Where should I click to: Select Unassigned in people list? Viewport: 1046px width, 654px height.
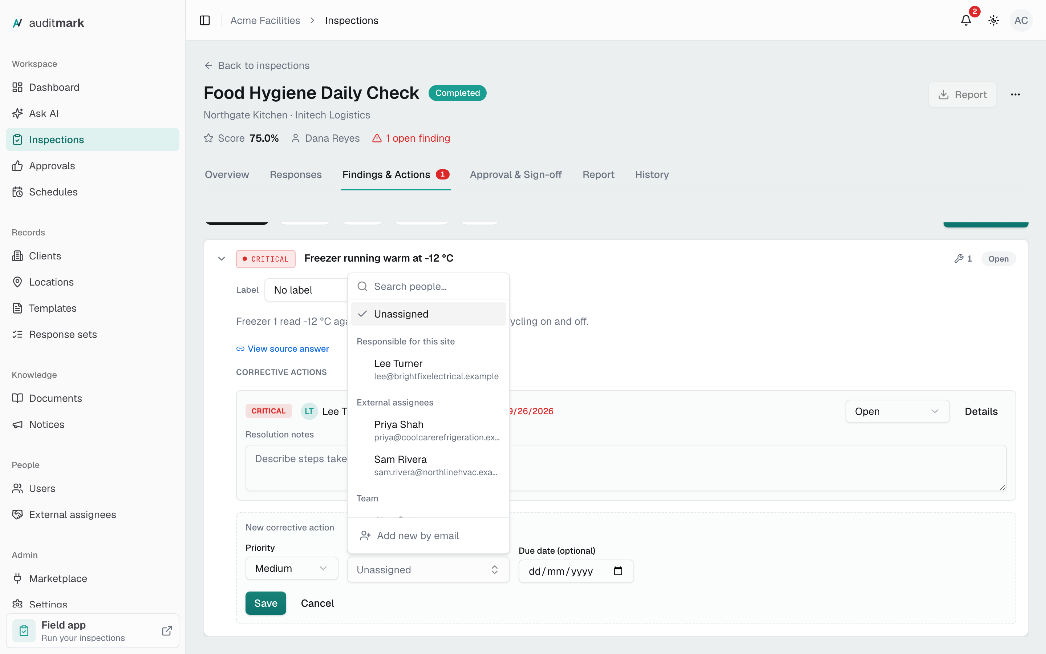point(428,314)
